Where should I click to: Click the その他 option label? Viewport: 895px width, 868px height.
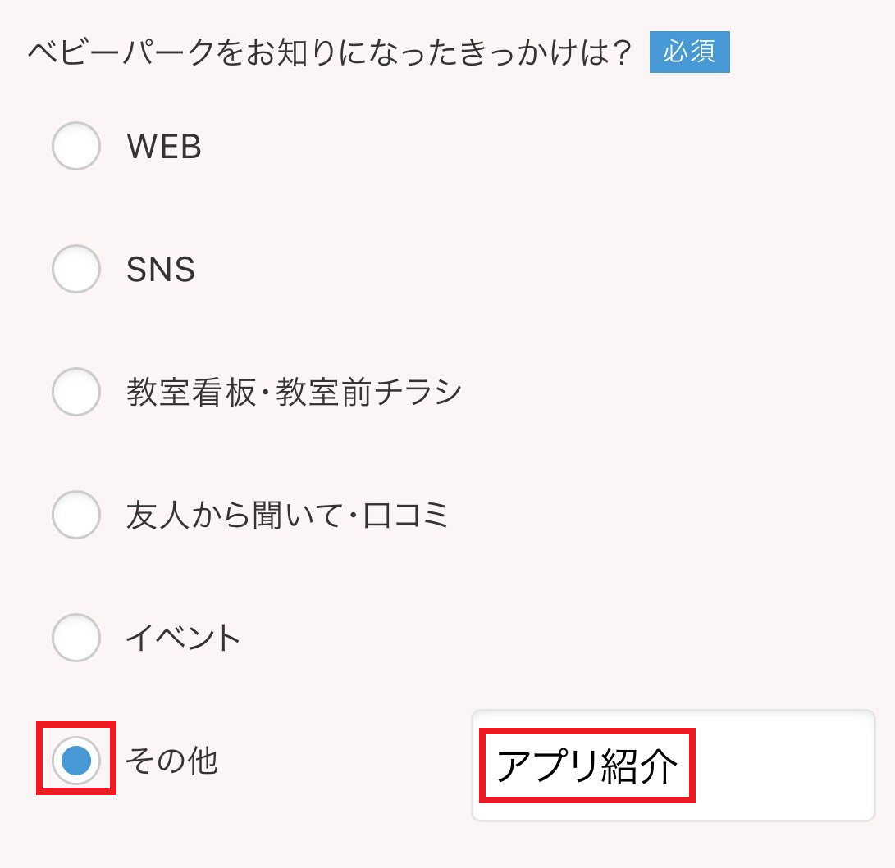point(171,761)
